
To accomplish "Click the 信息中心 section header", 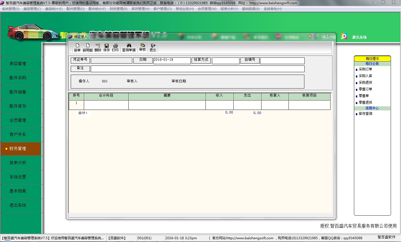I will pos(372,108).
